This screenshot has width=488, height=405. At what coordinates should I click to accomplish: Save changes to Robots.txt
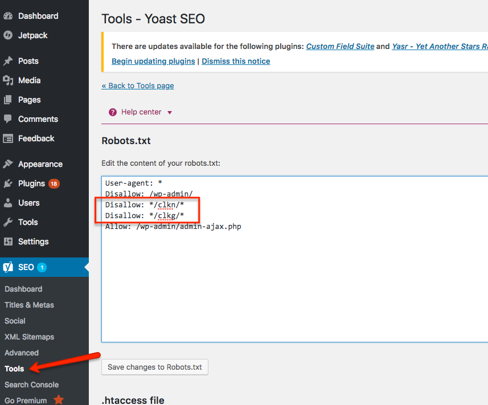coord(155,367)
